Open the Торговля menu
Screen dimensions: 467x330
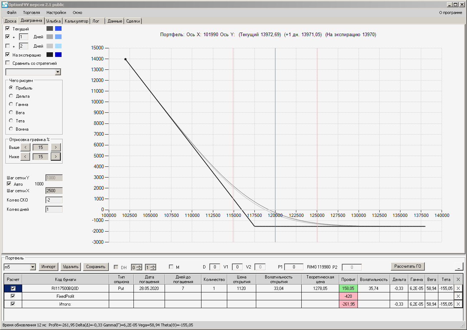(31, 13)
